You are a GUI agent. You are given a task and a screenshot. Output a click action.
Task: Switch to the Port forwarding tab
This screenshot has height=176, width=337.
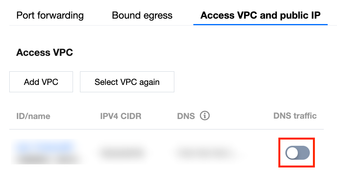[50, 16]
